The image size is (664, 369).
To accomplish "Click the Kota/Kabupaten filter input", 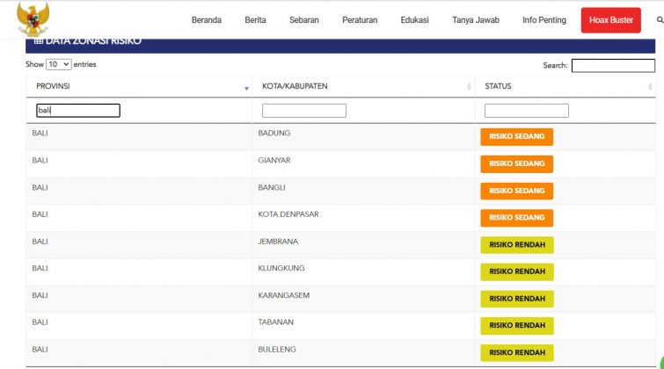I will click(x=303, y=111).
